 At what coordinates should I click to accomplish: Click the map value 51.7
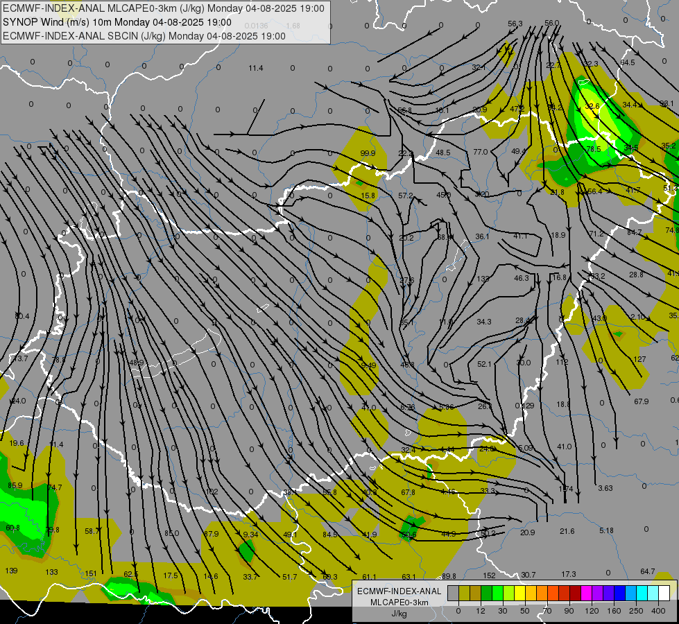coord(290,577)
